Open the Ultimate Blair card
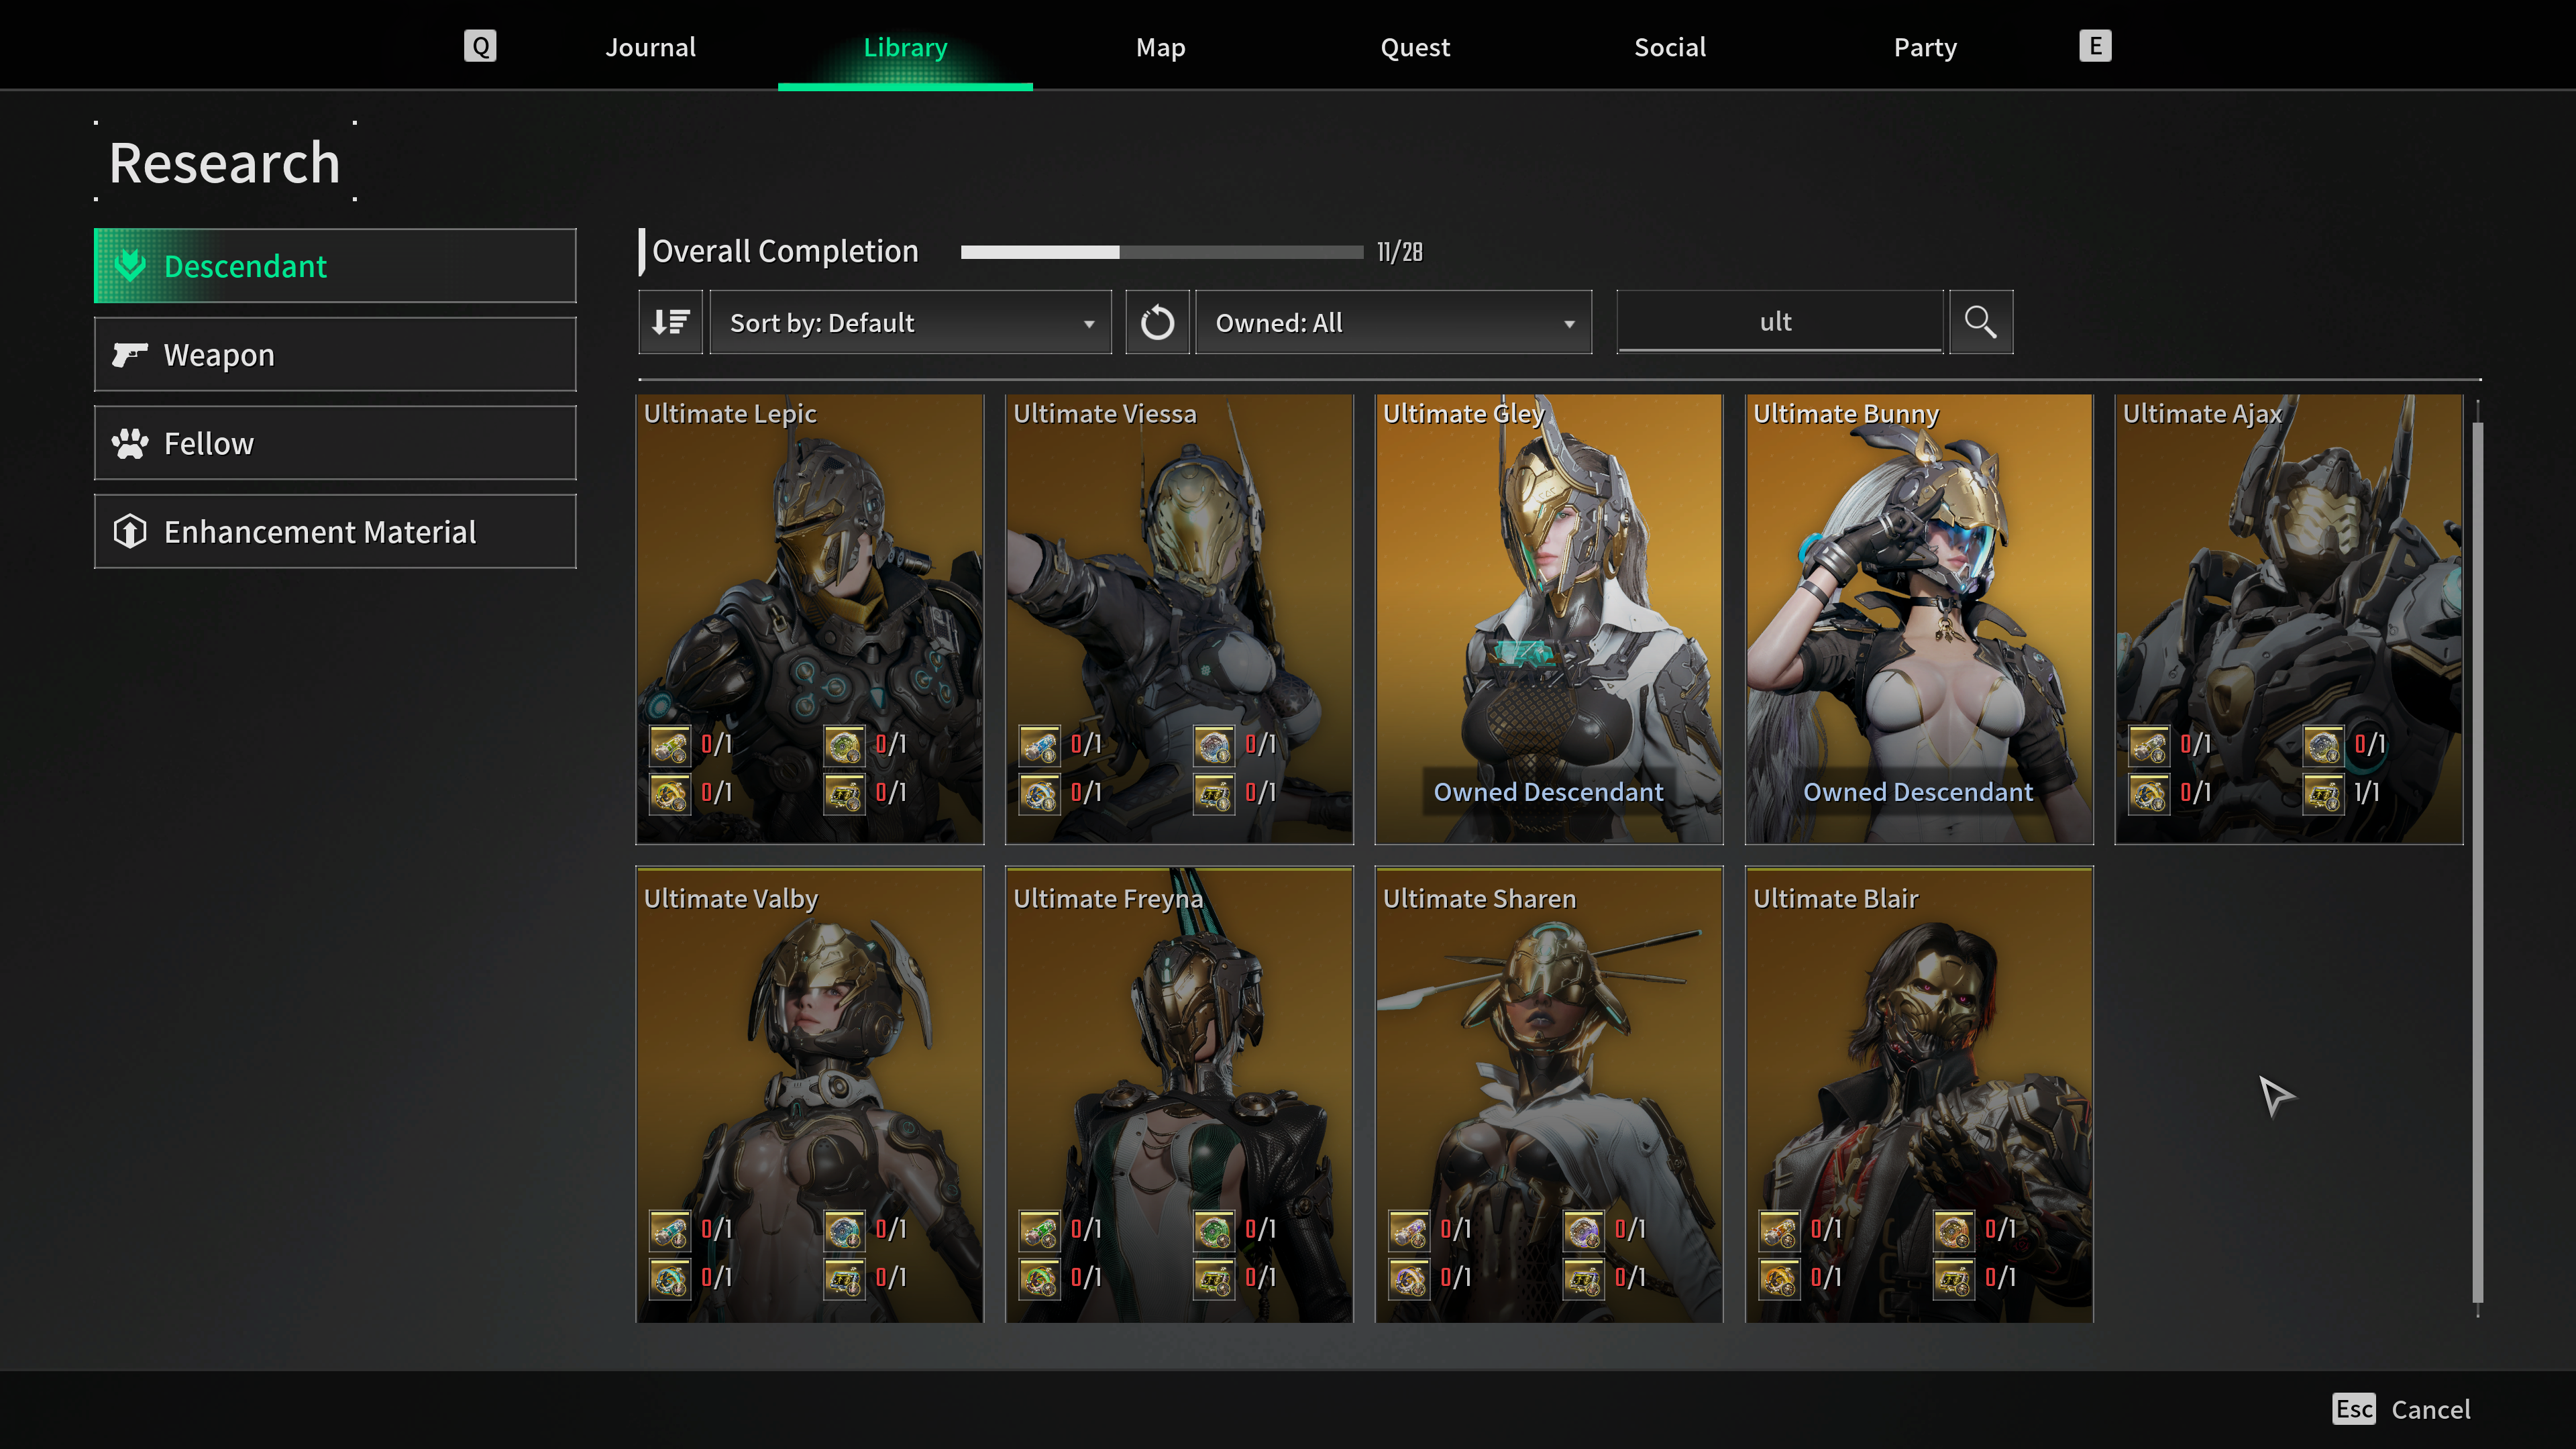The height and width of the screenshot is (1449, 2576). point(1919,1095)
